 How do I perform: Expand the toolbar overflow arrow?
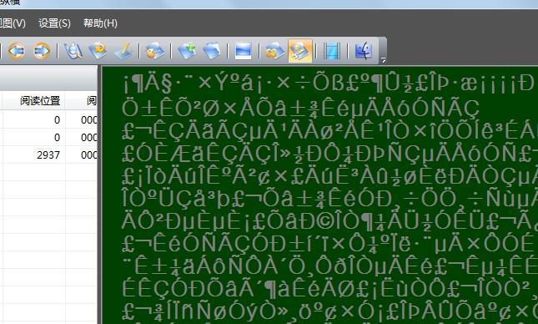click(383, 60)
